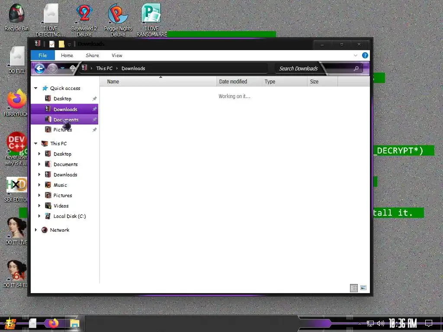This screenshot has width=443, height=332.
Task: Open the I LOVE DETECTING file icon
Action: (50, 20)
